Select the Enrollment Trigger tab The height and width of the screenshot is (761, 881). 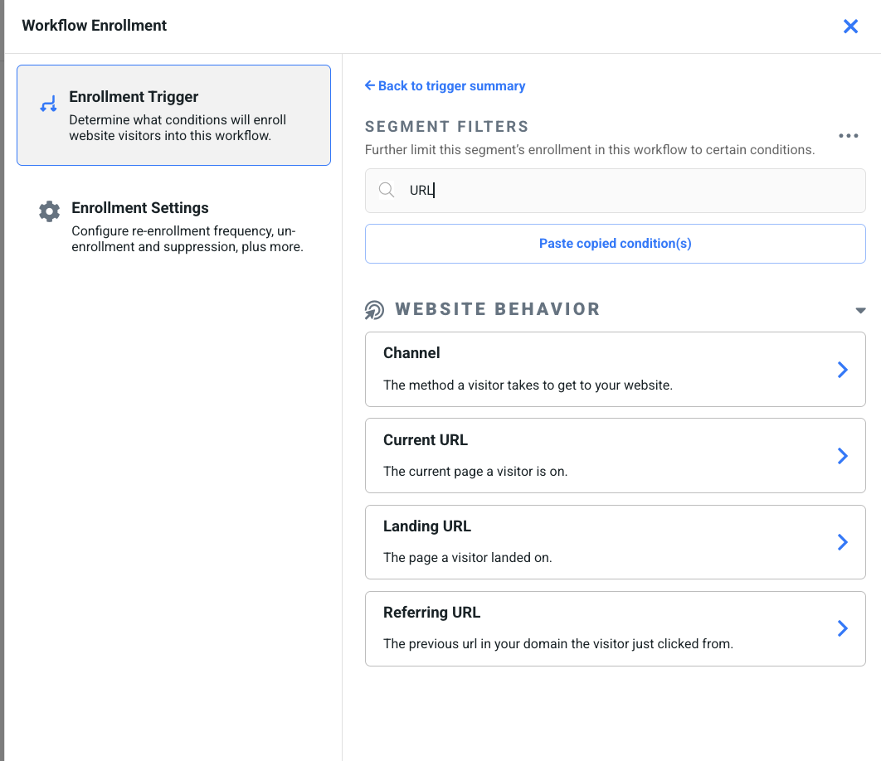click(173, 115)
